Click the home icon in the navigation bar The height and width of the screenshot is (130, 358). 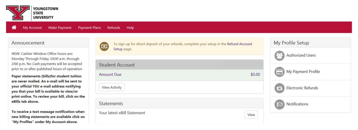pyautogui.click(x=14, y=28)
